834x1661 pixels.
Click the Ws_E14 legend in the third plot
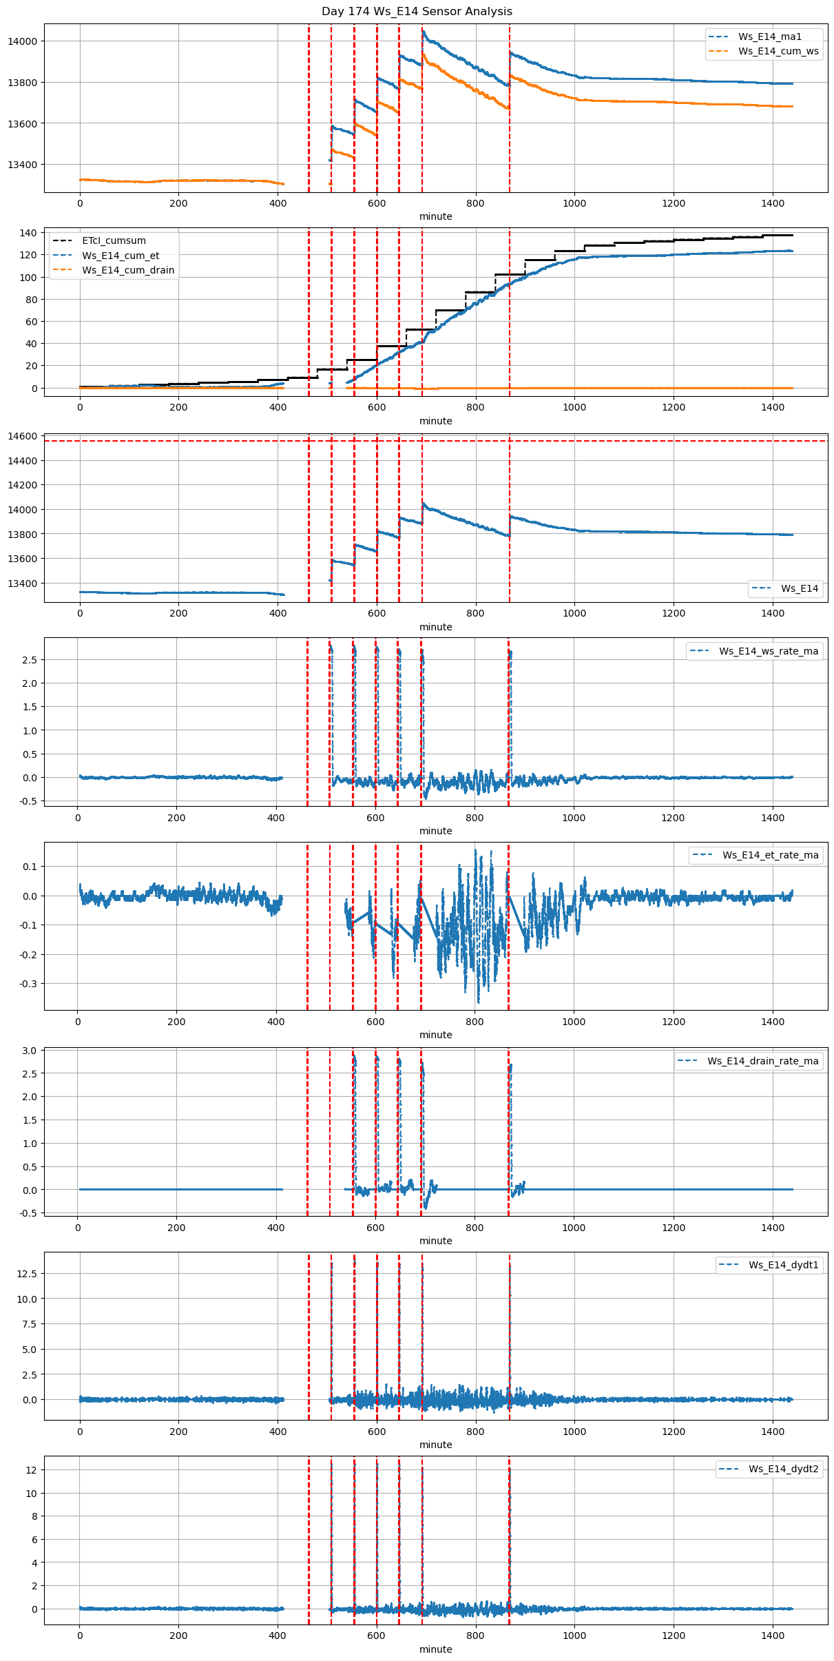pos(785,588)
